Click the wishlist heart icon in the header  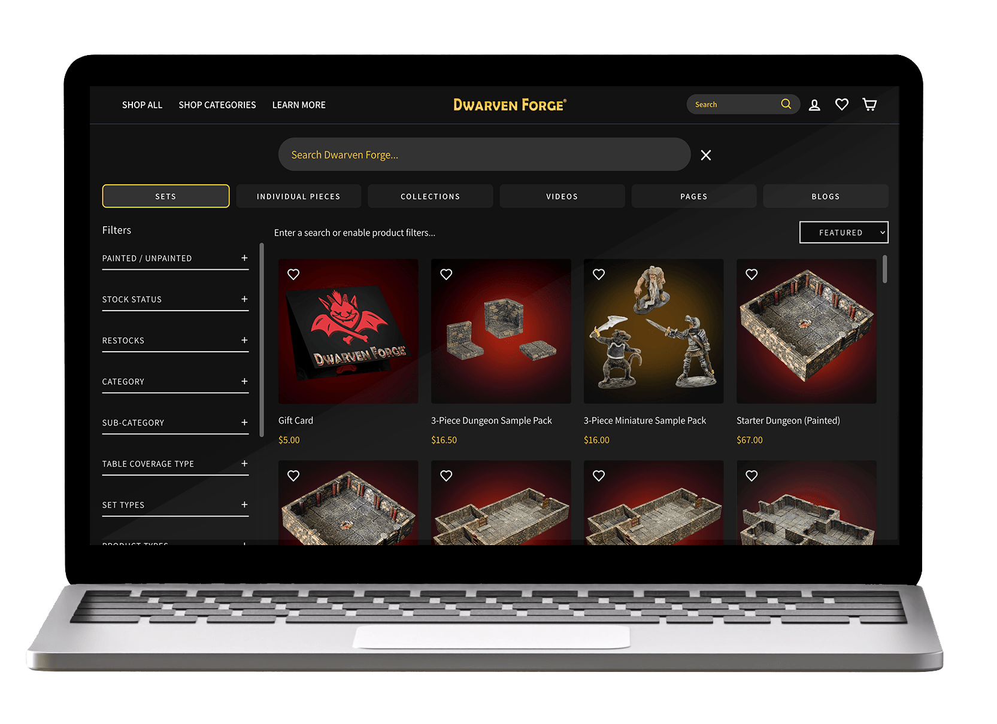tap(842, 104)
